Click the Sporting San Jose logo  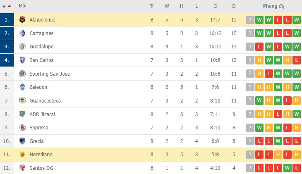[22, 74]
